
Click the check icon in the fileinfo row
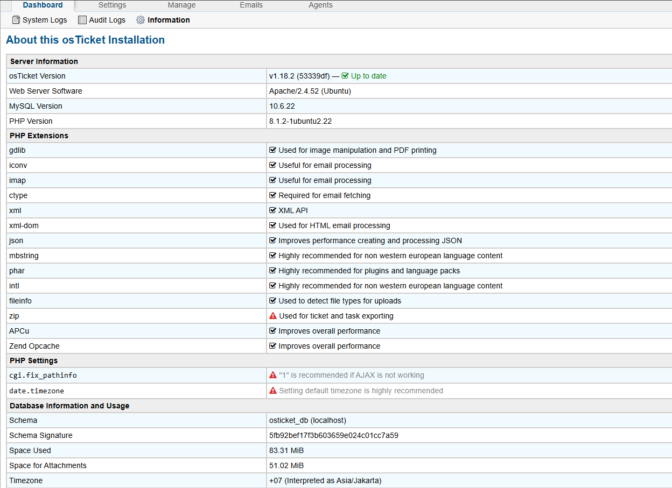272,301
